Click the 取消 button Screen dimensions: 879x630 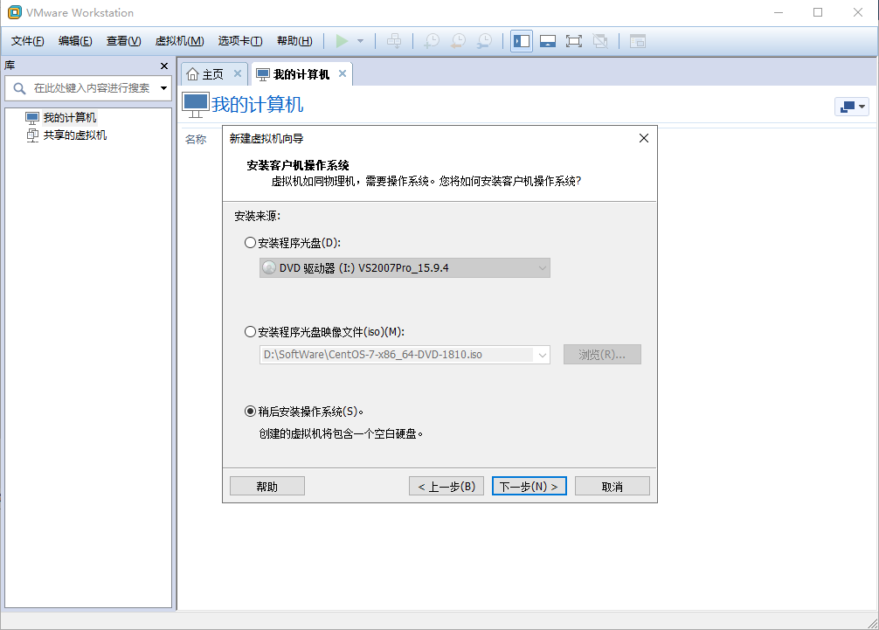tap(613, 487)
